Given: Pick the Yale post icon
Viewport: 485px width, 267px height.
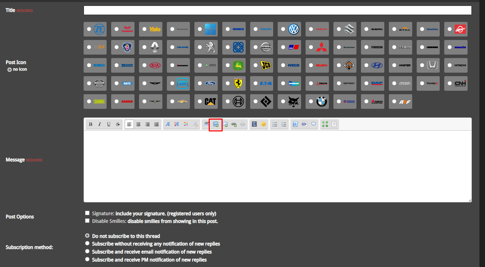Looking at the screenshot, I should pyautogui.click(x=144, y=29).
